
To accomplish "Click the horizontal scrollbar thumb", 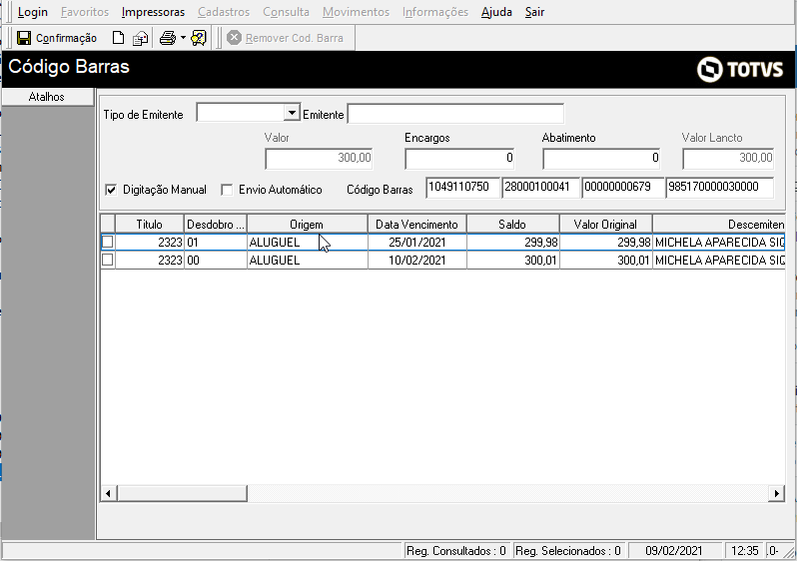I will coord(182,493).
